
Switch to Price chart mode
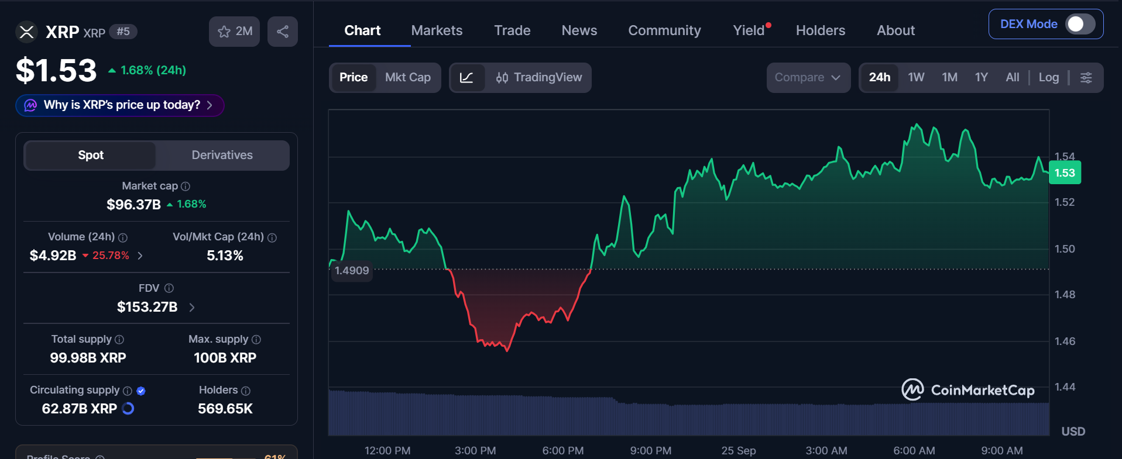click(354, 78)
